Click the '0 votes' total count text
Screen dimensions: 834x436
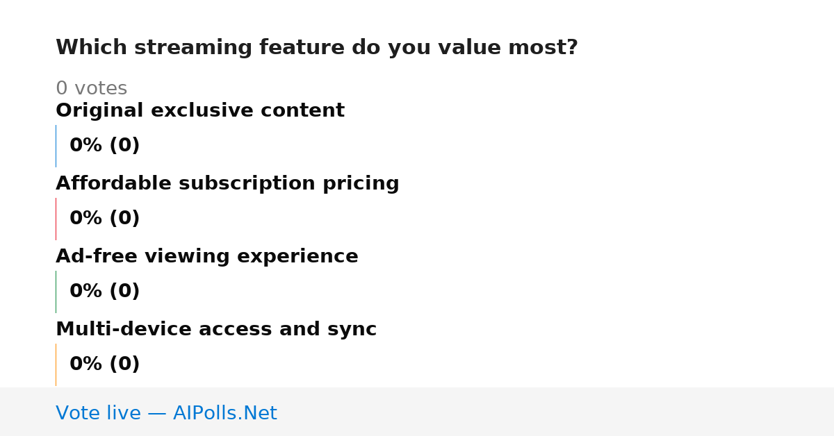coord(92,89)
